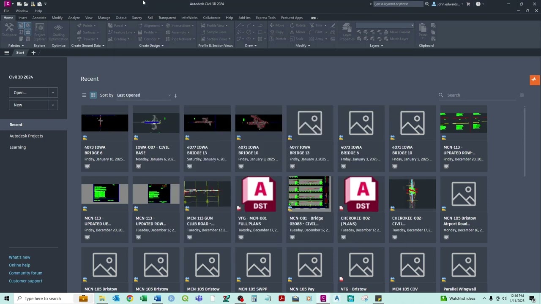
Task: Open the Community forum link
Action: [25, 273]
